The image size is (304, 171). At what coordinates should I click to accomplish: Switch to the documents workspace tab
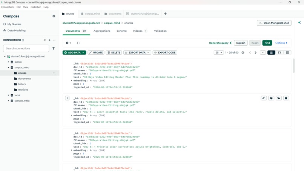[113, 14]
